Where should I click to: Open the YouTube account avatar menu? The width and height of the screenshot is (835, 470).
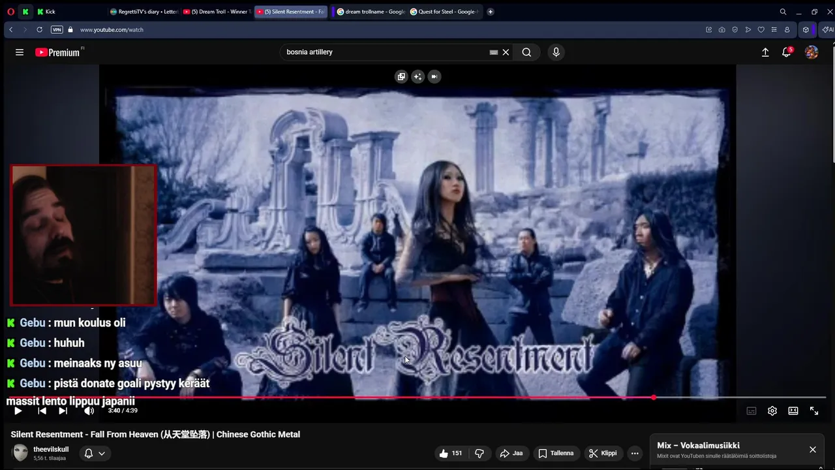pyautogui.click(x=812, y=52)
